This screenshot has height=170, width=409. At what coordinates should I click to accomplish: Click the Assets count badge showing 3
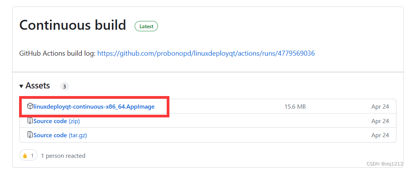pyautogui.click(x=64, y=86)
